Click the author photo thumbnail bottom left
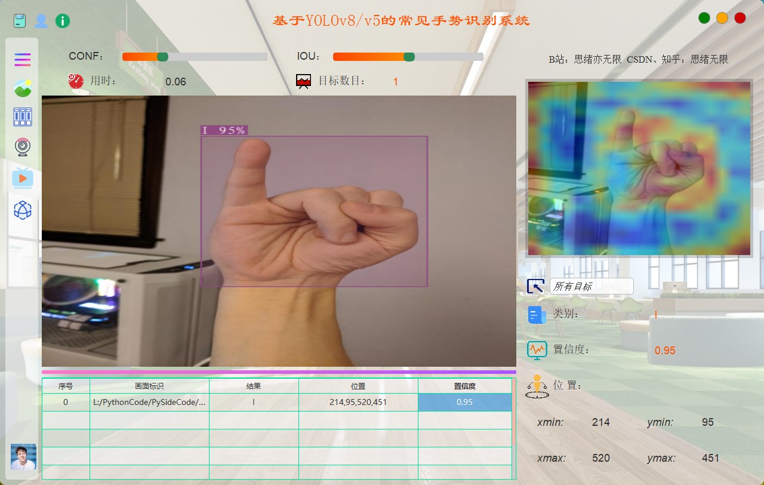Image resolution: width=764 pixels, height=485 pixels. 23,457
